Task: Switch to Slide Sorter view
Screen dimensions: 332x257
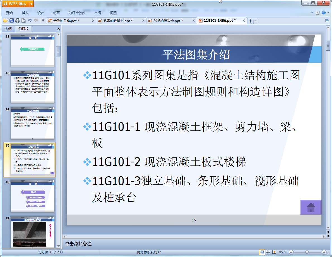Action: pyautogui.click(x=268, y=252)
